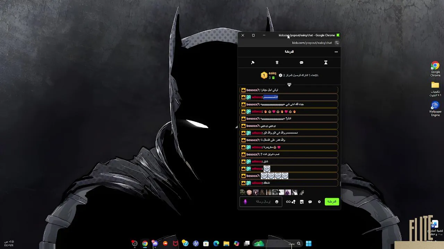Launch Microsoft Edge from taskbar
Viewport: 444px width, 249px height.
point(216,243)
